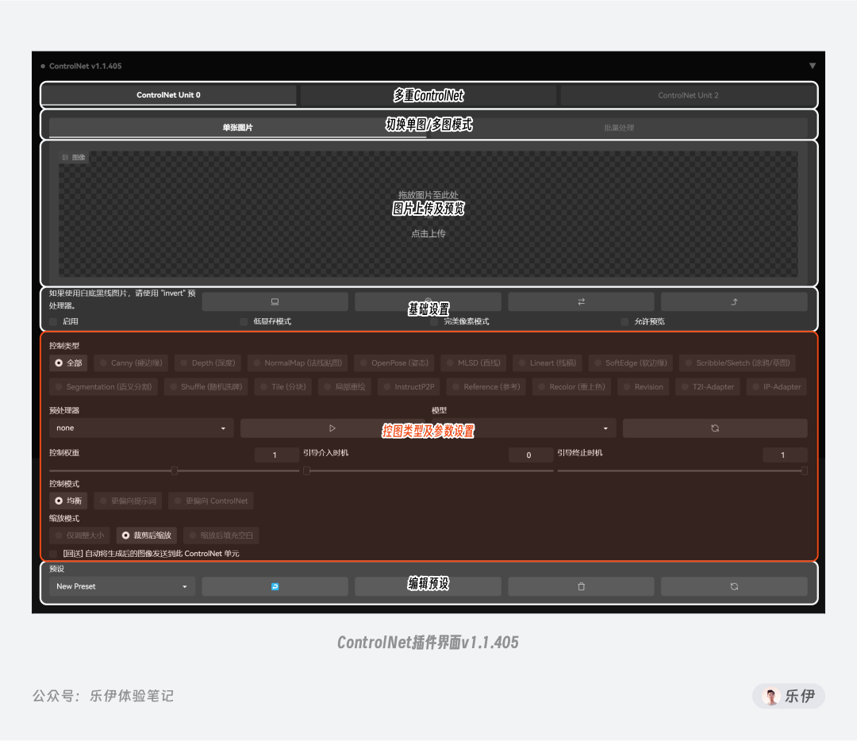Collapse the ControlNet panel with the top chevron
The width and height of the screenshot is (857, 741).
point(812,66)
